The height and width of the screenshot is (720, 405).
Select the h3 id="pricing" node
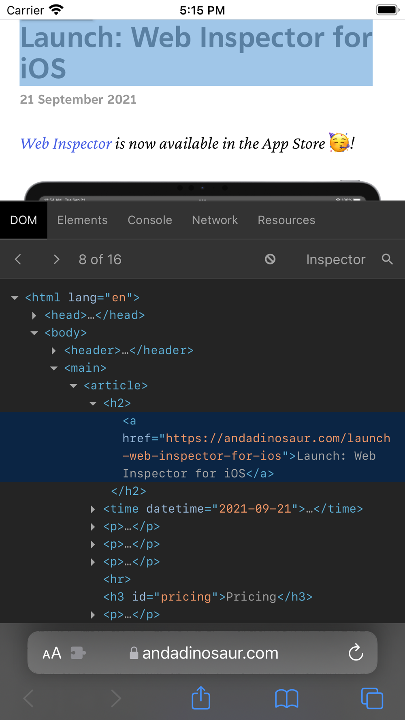point(208,597)
